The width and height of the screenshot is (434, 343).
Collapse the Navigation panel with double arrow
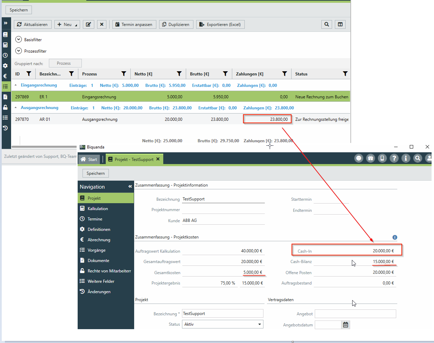click(130, 187)
